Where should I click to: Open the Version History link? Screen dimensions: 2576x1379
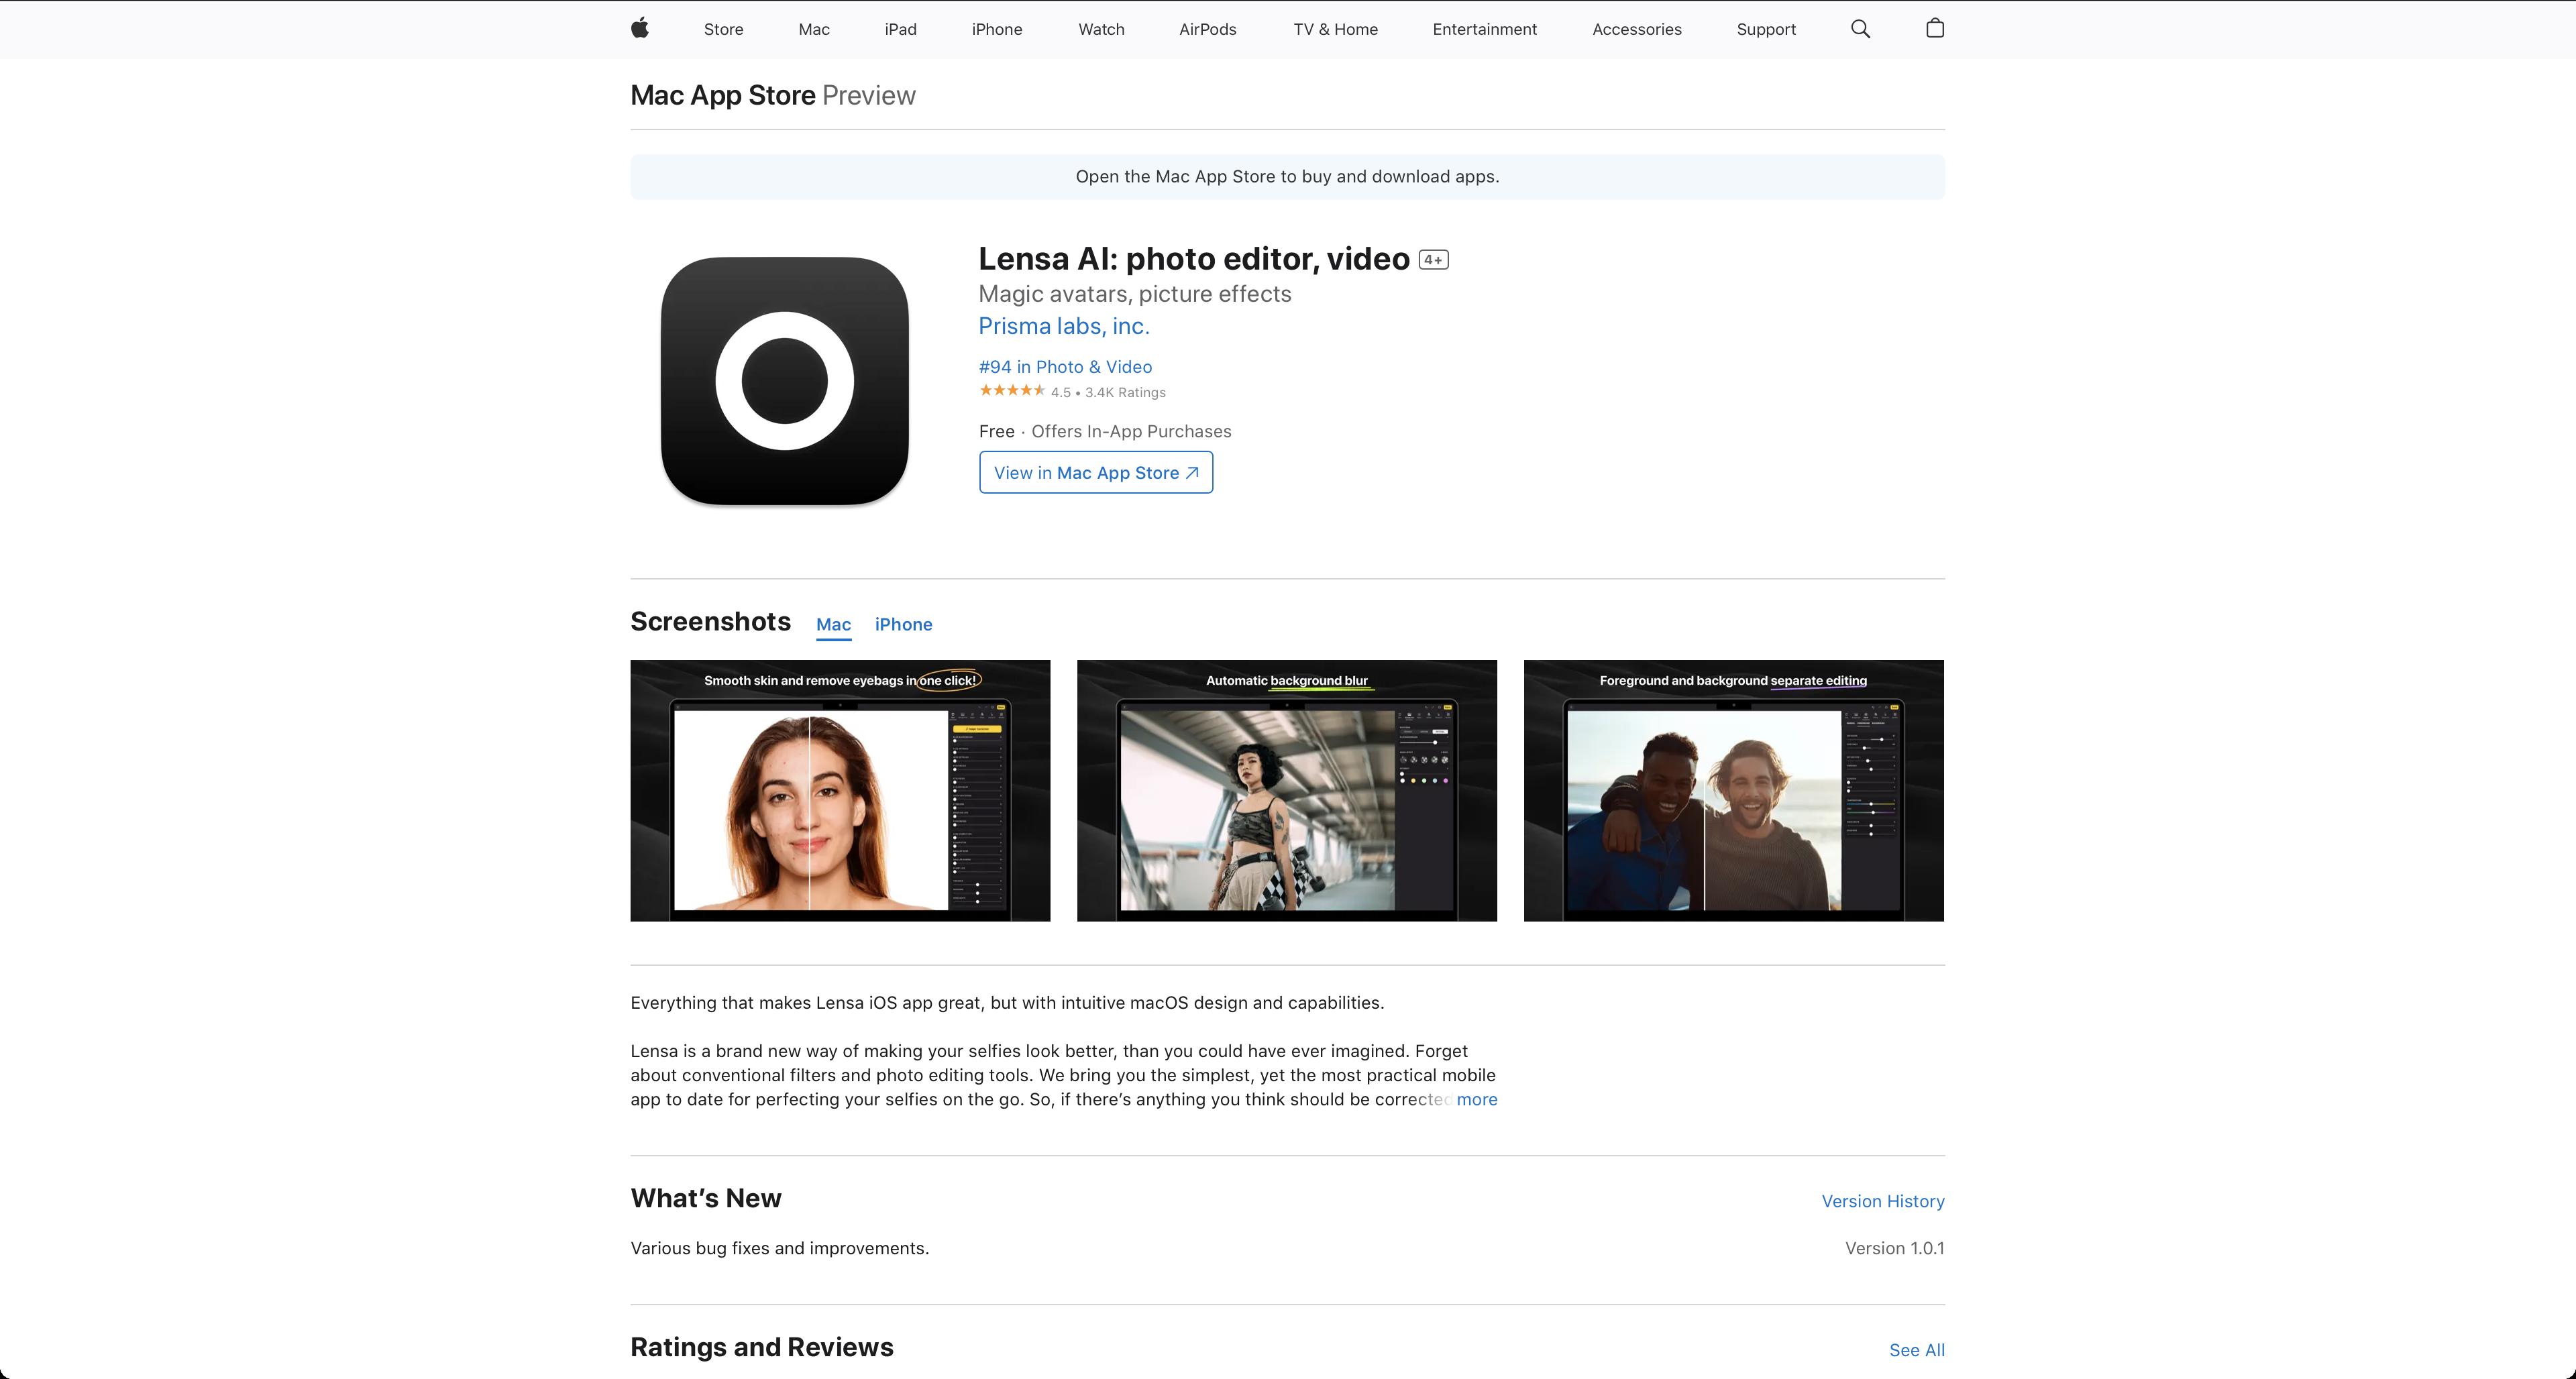coord(1882,1202)
